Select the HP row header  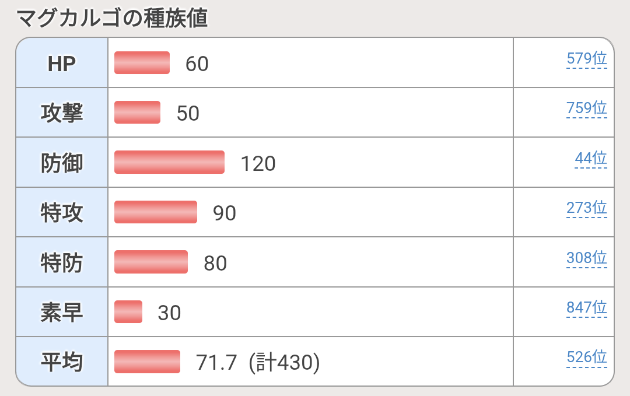(62, 63)
